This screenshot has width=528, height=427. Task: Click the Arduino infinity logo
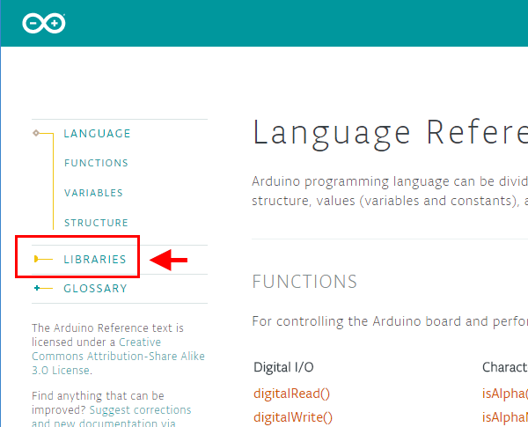tap(44, 24)
